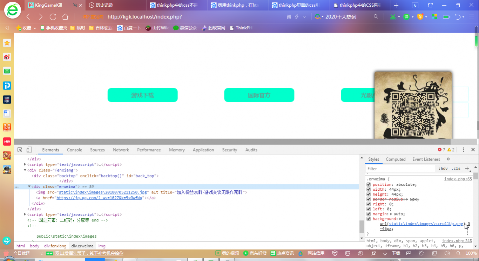Click the undo/restore closed tab icon

[x=458, y=17]
